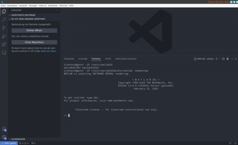Screen dimensions: 238x145
Task: Open the Accounts icon in activity bar
Action: [x=4, y=129]
